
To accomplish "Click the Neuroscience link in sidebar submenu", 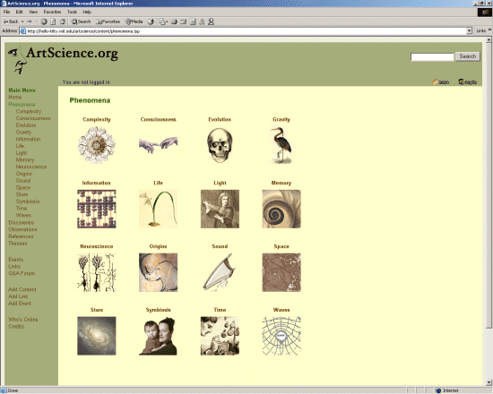I will tap(31, 167).
